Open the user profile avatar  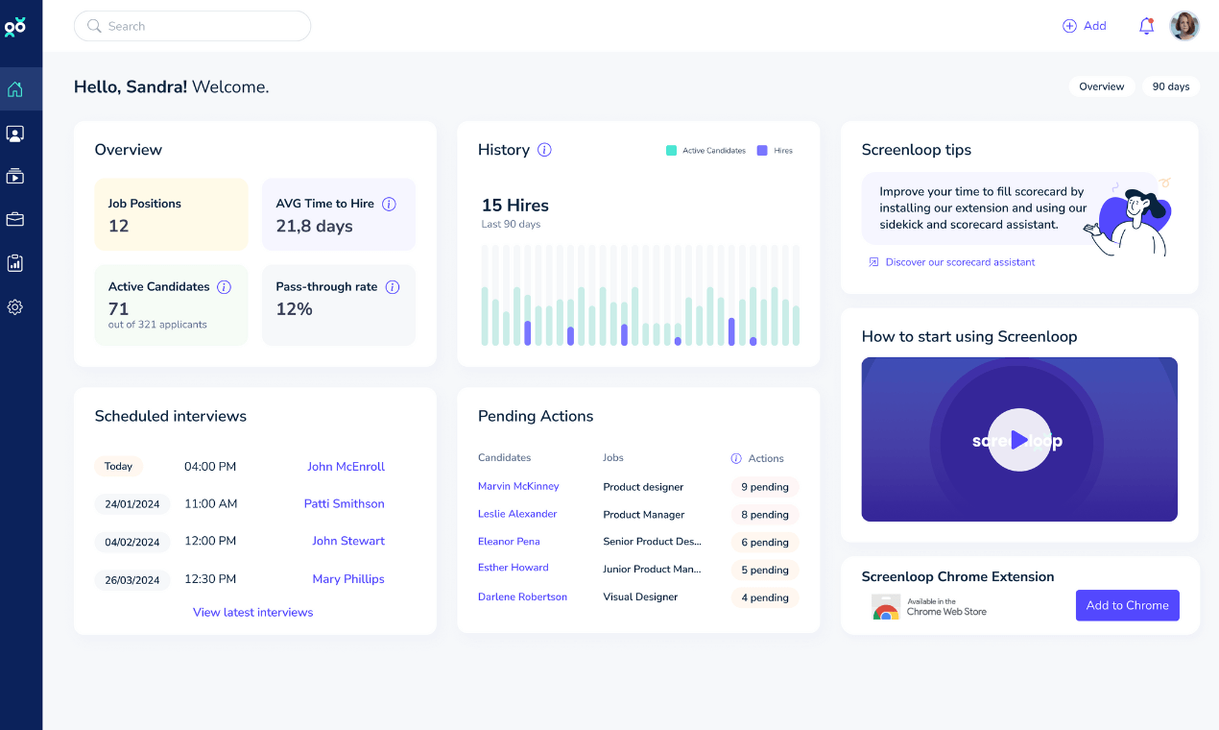coord(1184,26)
